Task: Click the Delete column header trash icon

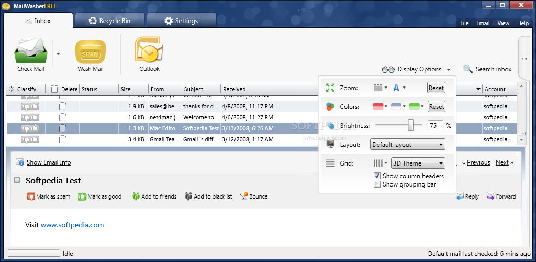Action: click(x=54, y=89)
